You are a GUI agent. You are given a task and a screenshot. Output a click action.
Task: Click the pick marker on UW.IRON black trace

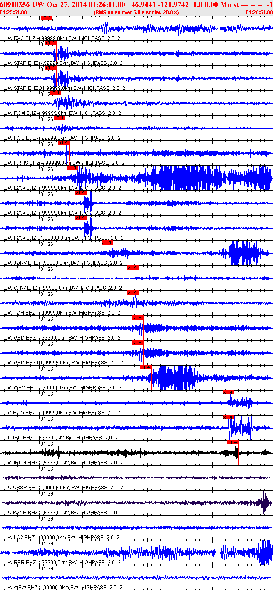(x=233, y=442)
